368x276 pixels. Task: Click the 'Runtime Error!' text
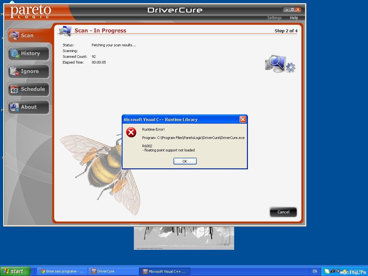153,129
